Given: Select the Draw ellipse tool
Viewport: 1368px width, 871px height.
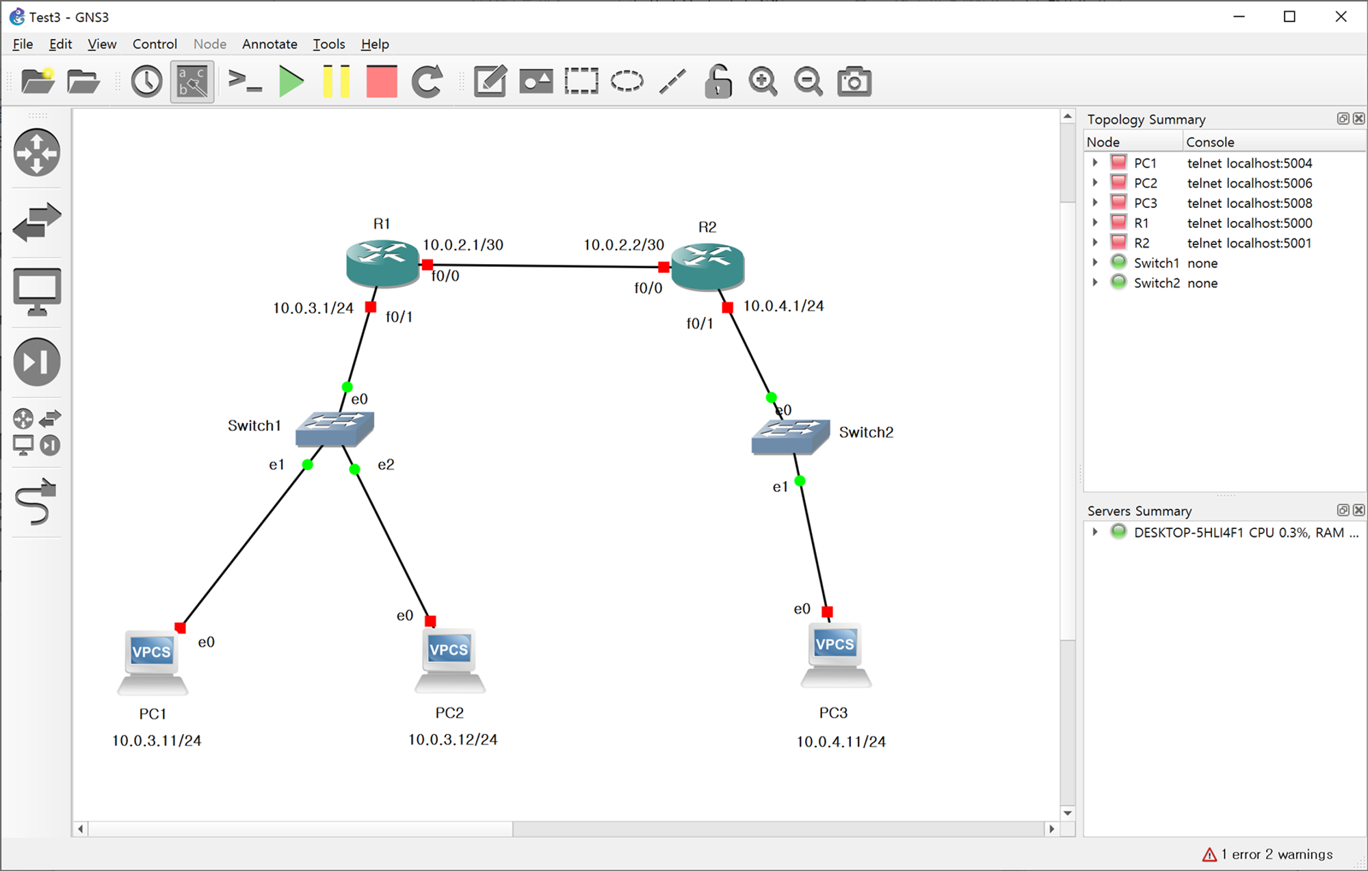Looking at the screenshot, I should [x=627, y=81].
